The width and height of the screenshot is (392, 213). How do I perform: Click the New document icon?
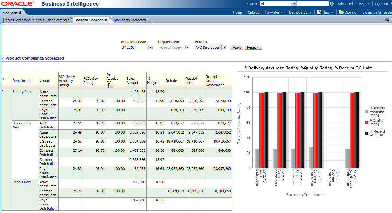[319, 12]
